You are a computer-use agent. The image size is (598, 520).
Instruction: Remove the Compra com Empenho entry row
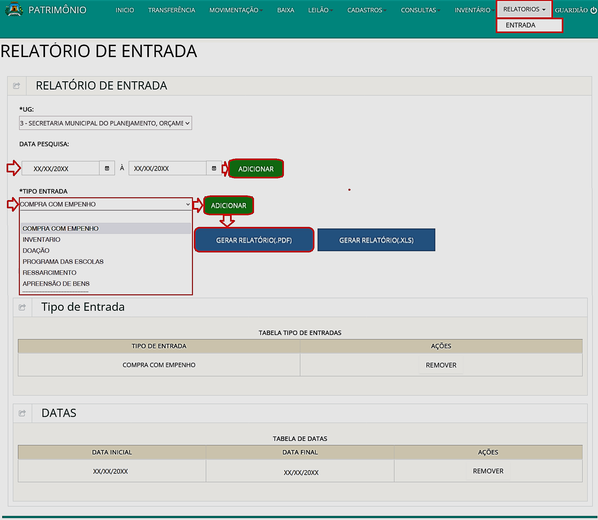[x=441, y=365]
